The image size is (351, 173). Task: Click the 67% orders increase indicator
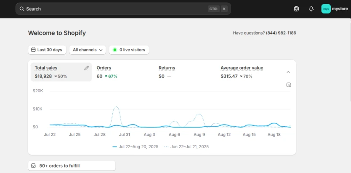(x=111, y=76)
